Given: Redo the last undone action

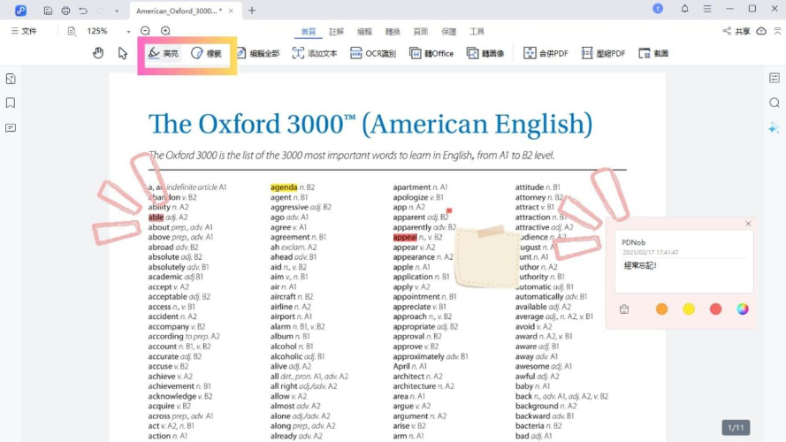Looking at the screenshot, I should click(100, 11).
